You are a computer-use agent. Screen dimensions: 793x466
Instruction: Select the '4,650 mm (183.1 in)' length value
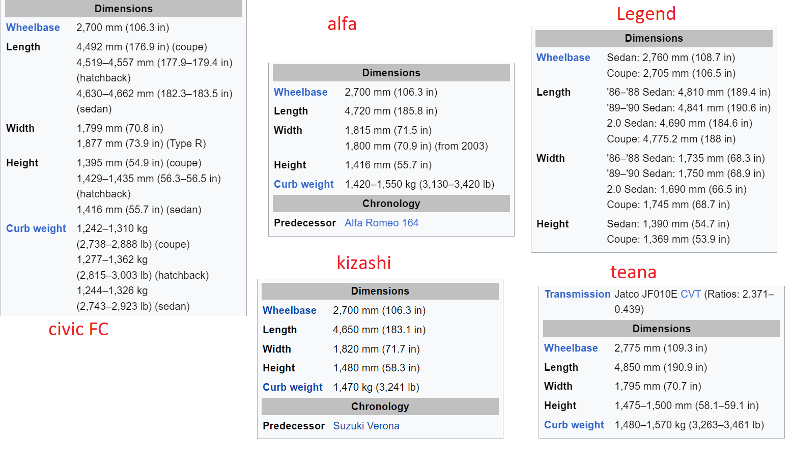pyautogui.click(x=380, y=330)
